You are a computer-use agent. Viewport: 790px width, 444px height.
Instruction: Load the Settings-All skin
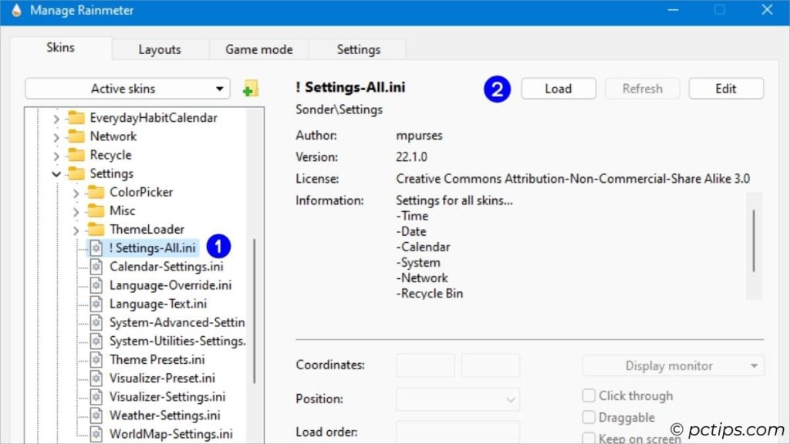click(x=558, y=88)
